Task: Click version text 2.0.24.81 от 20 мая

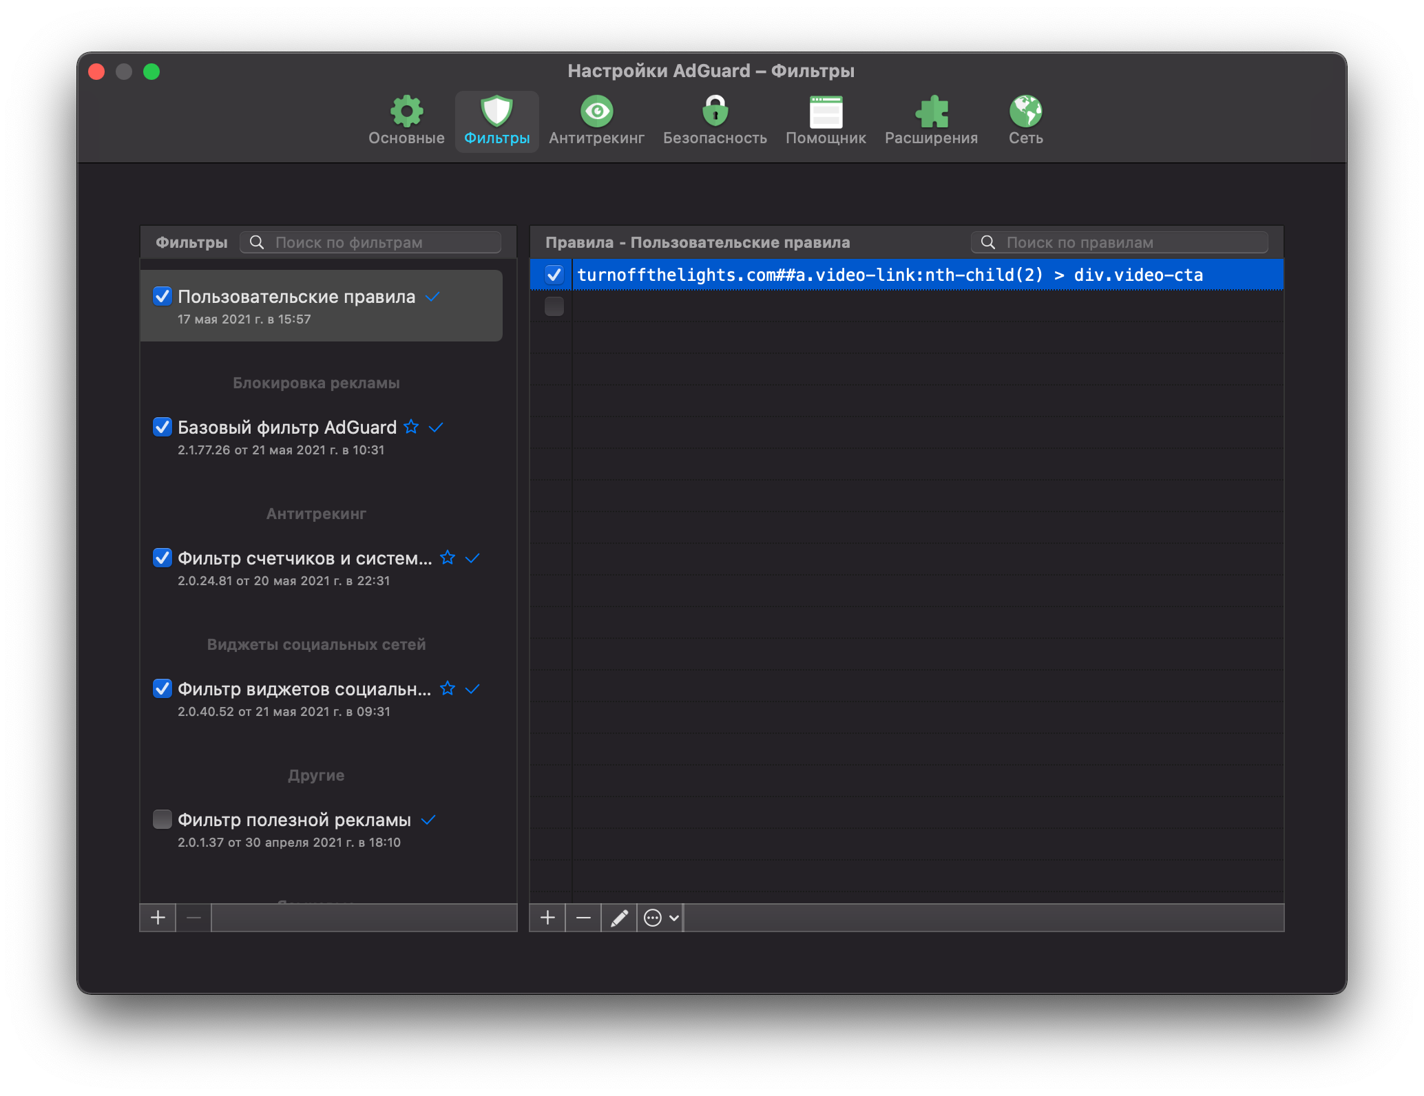Action: (x=284, y=581)
